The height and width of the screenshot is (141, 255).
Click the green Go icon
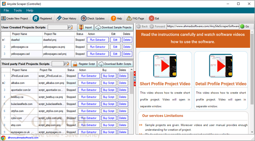pos(242,27)
